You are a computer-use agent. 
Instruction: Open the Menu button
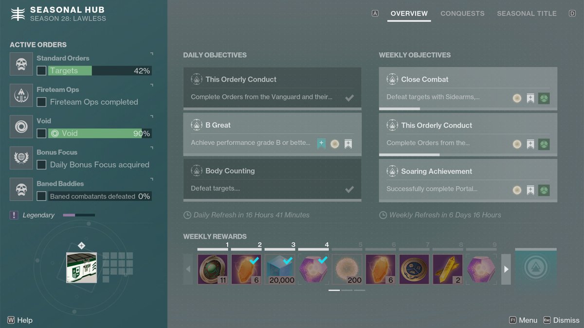(523, 320)
